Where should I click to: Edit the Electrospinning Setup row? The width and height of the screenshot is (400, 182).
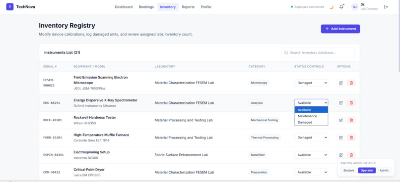tap(341, 155)
